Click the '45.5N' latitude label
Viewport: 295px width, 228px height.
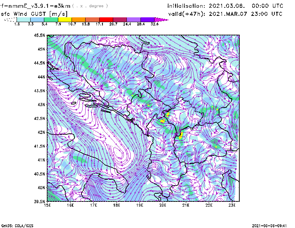[39, 35]
